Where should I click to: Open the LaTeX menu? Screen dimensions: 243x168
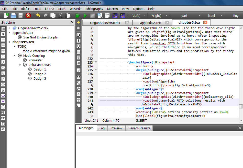point(50,9)
